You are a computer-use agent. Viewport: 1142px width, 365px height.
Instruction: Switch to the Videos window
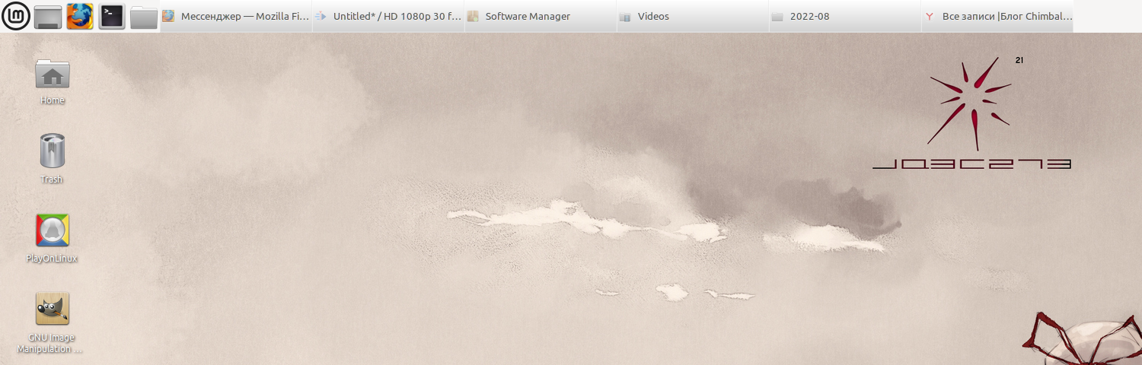tap(693, 16)
